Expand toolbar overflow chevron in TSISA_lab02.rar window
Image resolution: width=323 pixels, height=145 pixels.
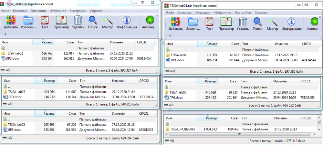[157, 15]
